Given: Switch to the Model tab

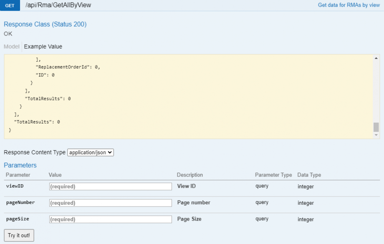Looking at the screenshot, I should (12, 46).
